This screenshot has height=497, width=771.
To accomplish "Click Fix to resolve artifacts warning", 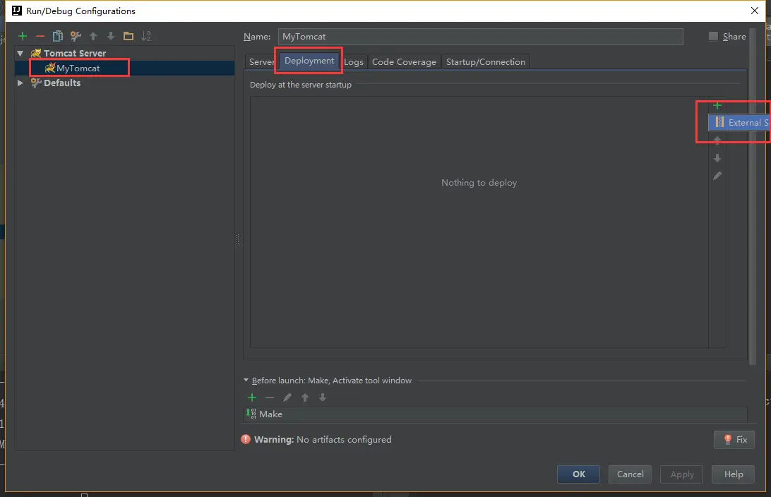I will tap(734, 440).
